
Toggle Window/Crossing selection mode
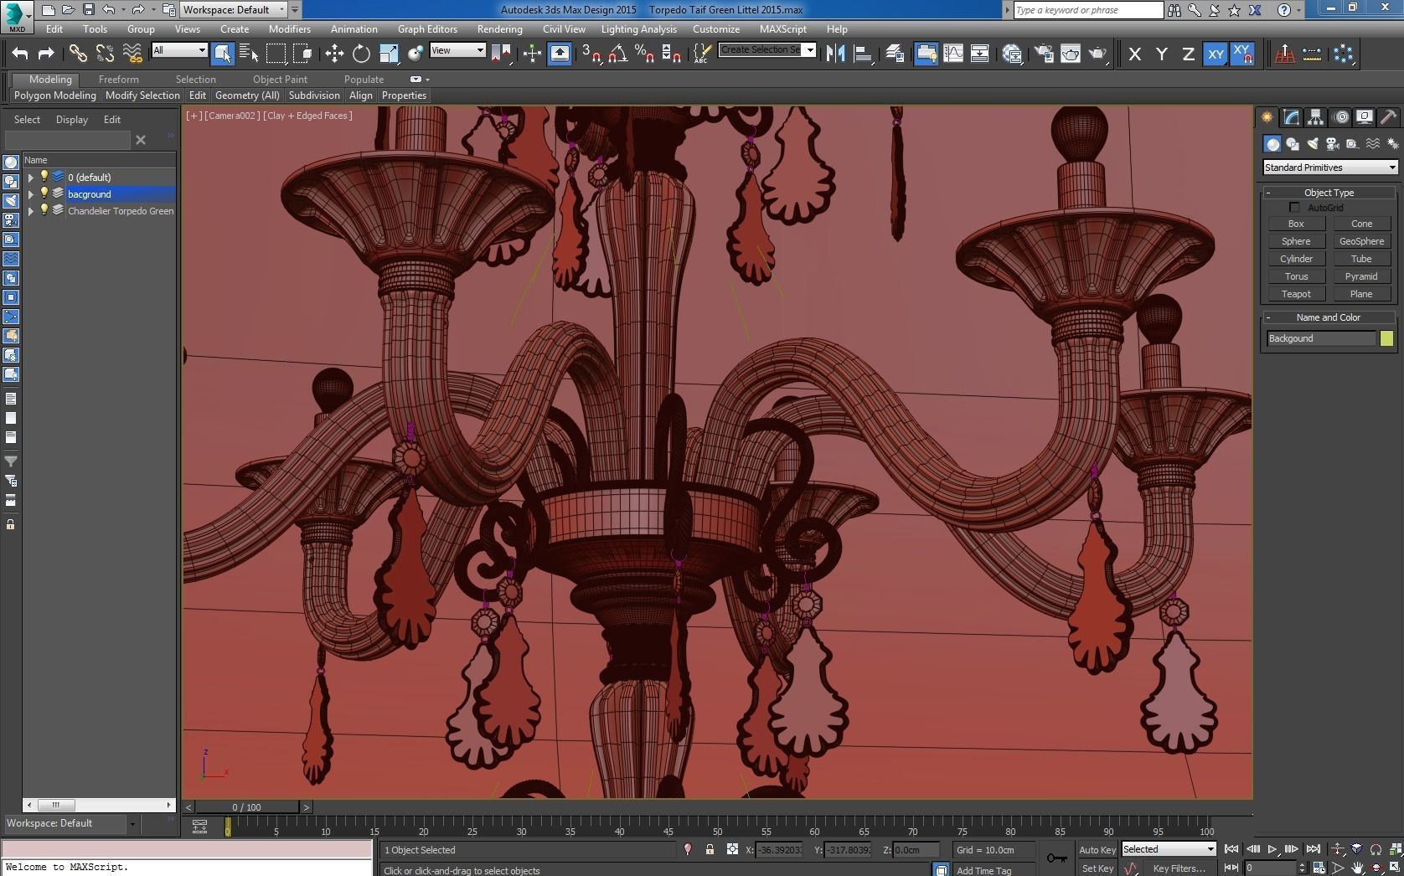[x=303, y=54]
